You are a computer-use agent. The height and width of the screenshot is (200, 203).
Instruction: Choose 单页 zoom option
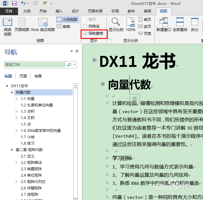tap(145, 19)
